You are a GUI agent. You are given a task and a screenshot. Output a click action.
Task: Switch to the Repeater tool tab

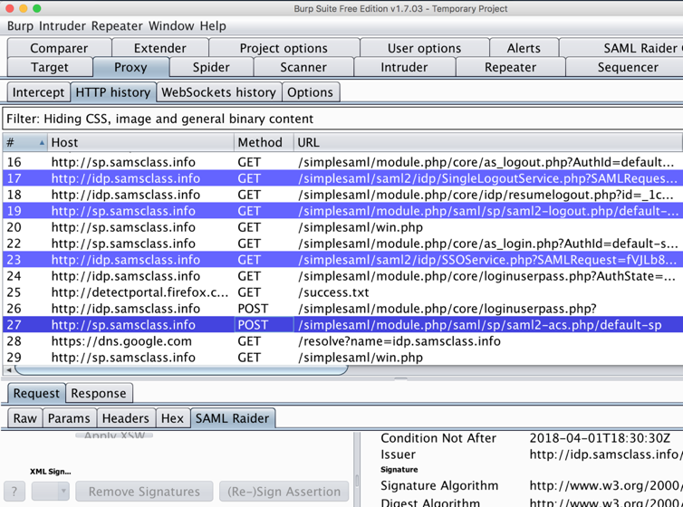coord(510,67)
